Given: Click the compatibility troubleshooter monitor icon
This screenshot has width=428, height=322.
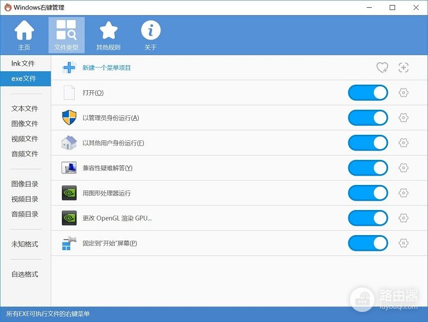Looking at the screenshot, I should [x=69, y=168].
